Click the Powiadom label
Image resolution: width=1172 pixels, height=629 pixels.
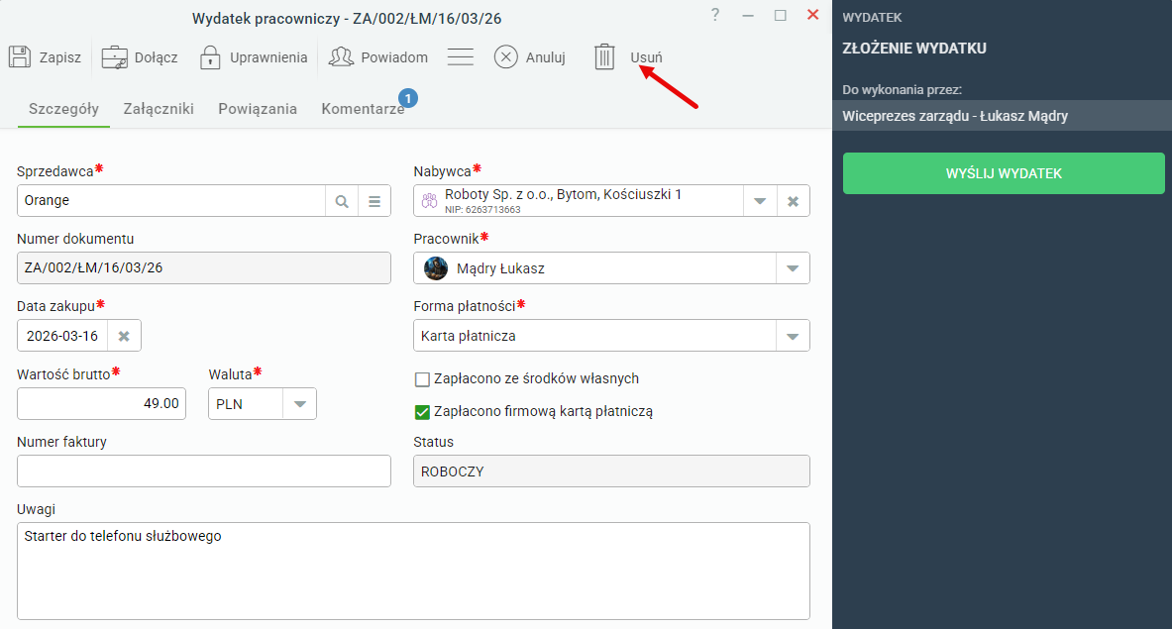point(394,57)
